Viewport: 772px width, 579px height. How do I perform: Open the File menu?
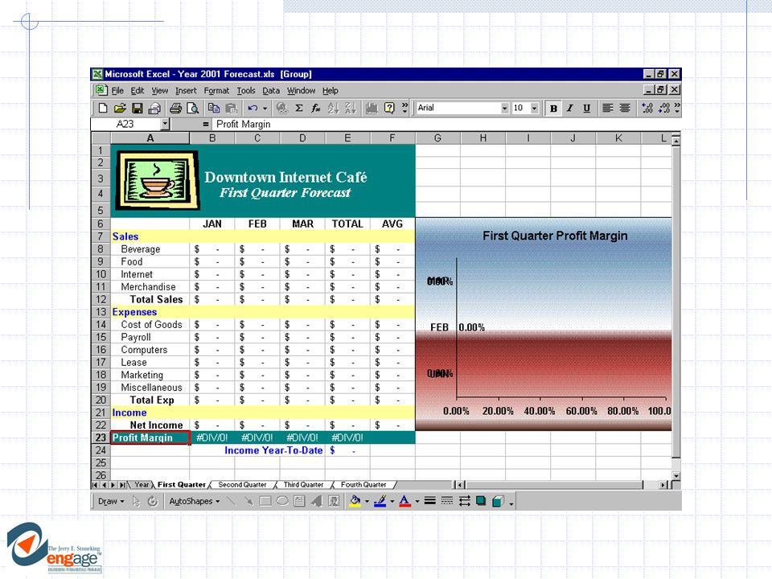click(x=117, y=91)
